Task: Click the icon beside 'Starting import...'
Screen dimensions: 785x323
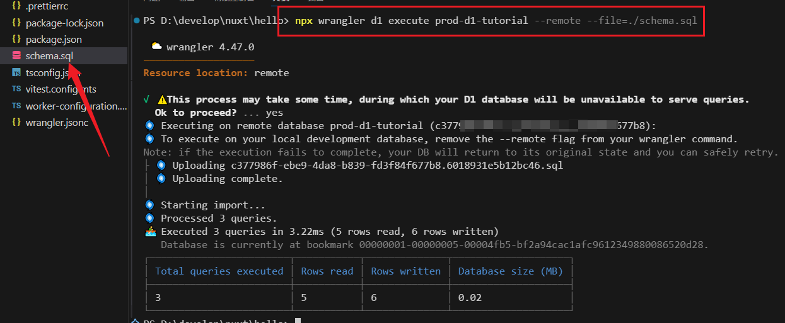Action: click(x=149, y=205)
